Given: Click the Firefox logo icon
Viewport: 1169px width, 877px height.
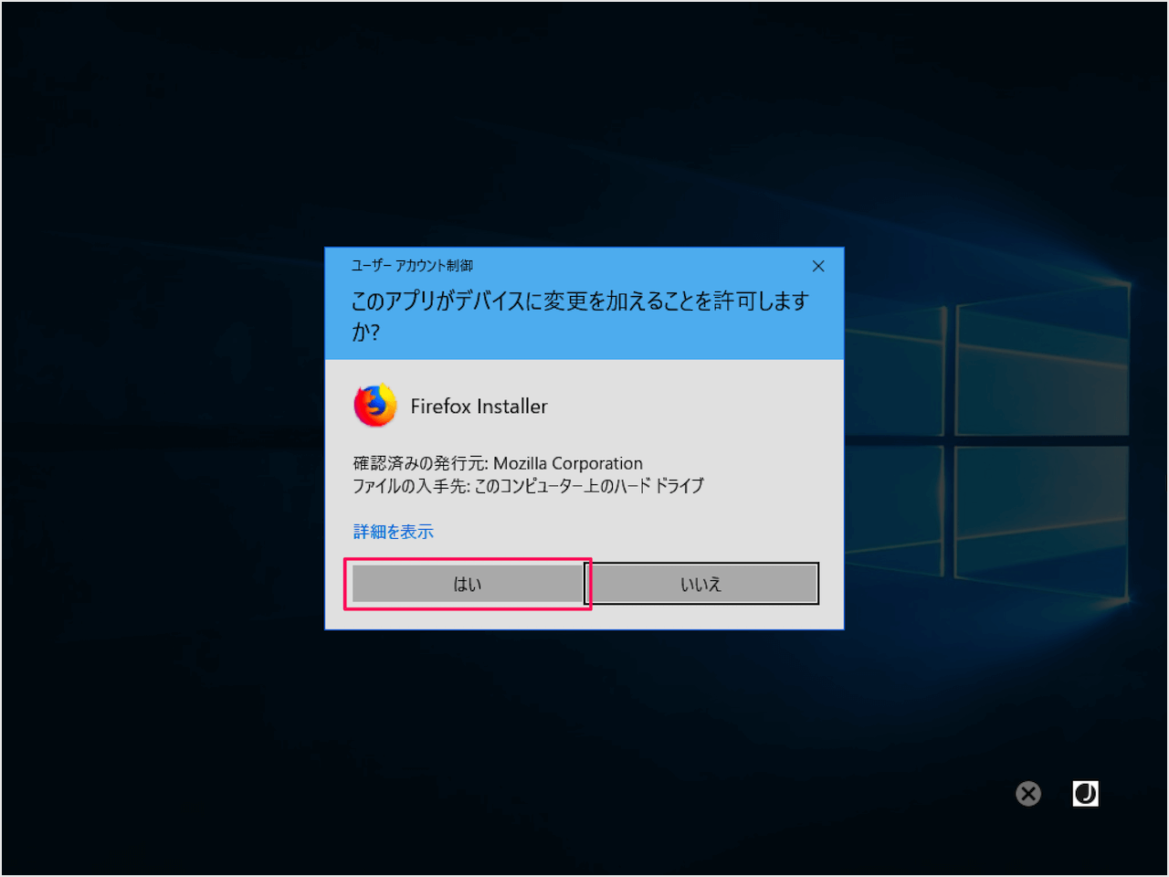Looking at the screenshot, I should pyautogui.click(x=375, y=407).
